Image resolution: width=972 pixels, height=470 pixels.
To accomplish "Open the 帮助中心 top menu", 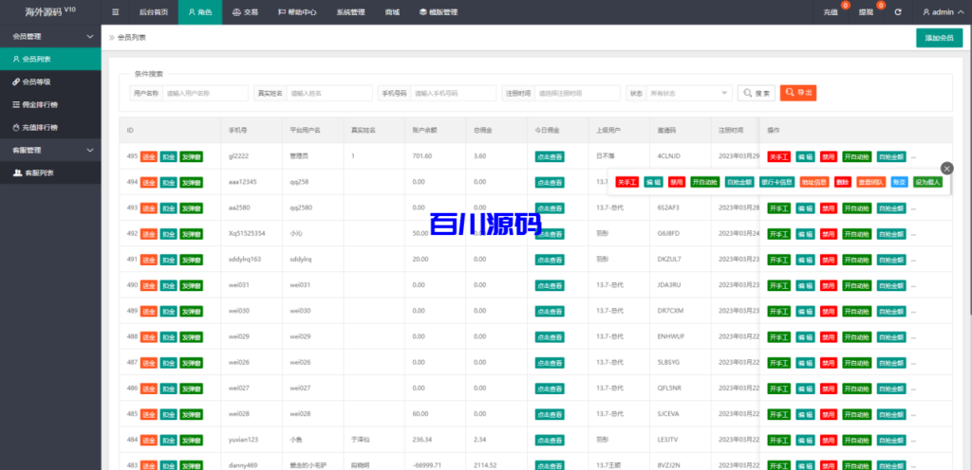I will (x=295, y=12).
